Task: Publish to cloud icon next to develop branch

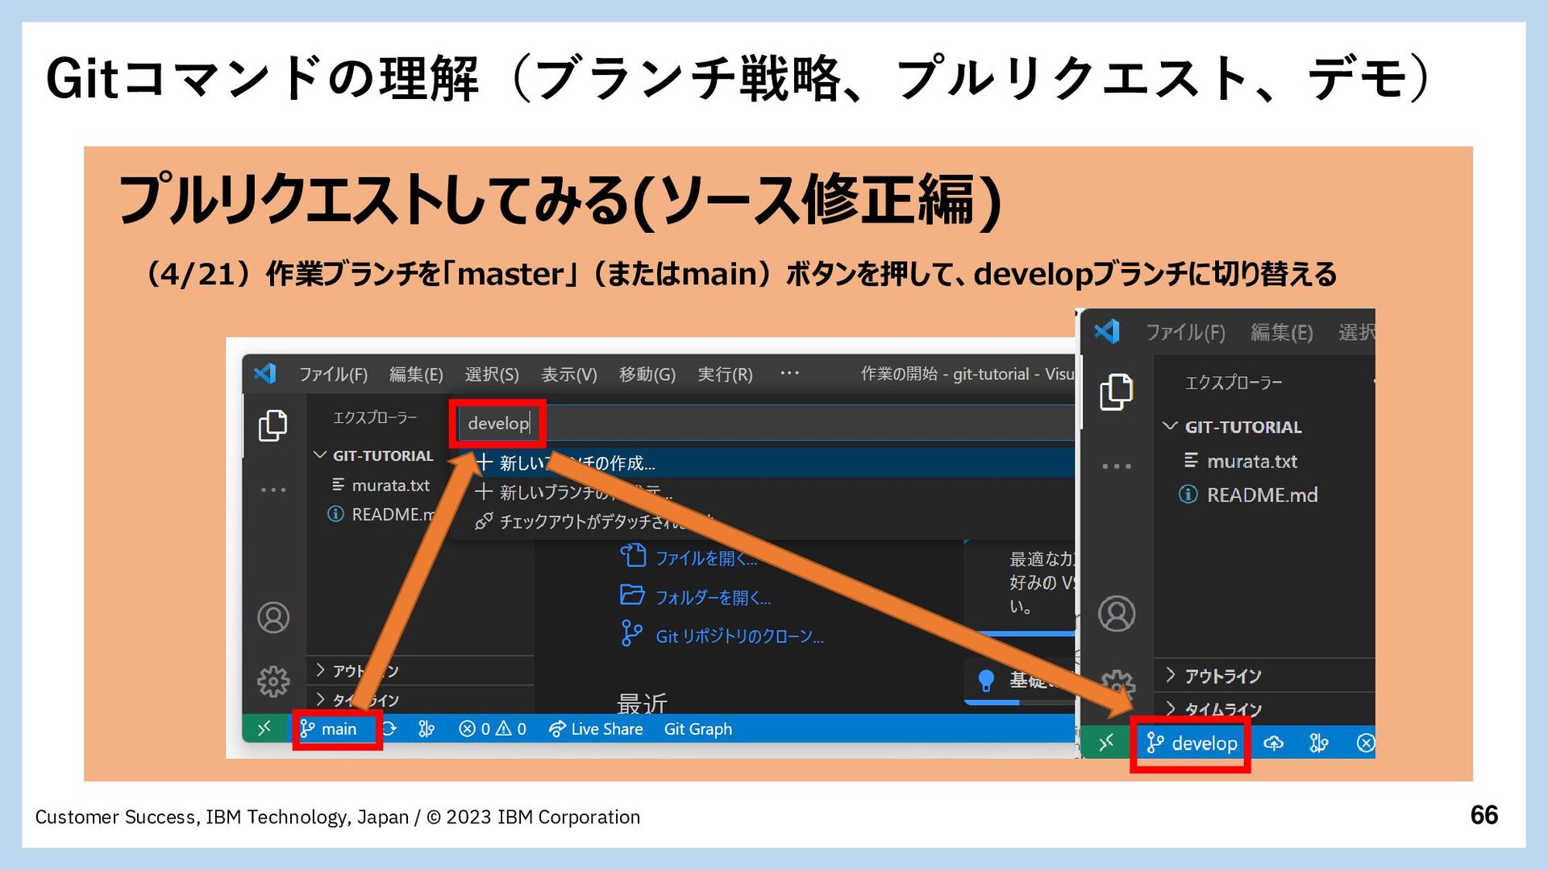Action: tap(1274, 743)
